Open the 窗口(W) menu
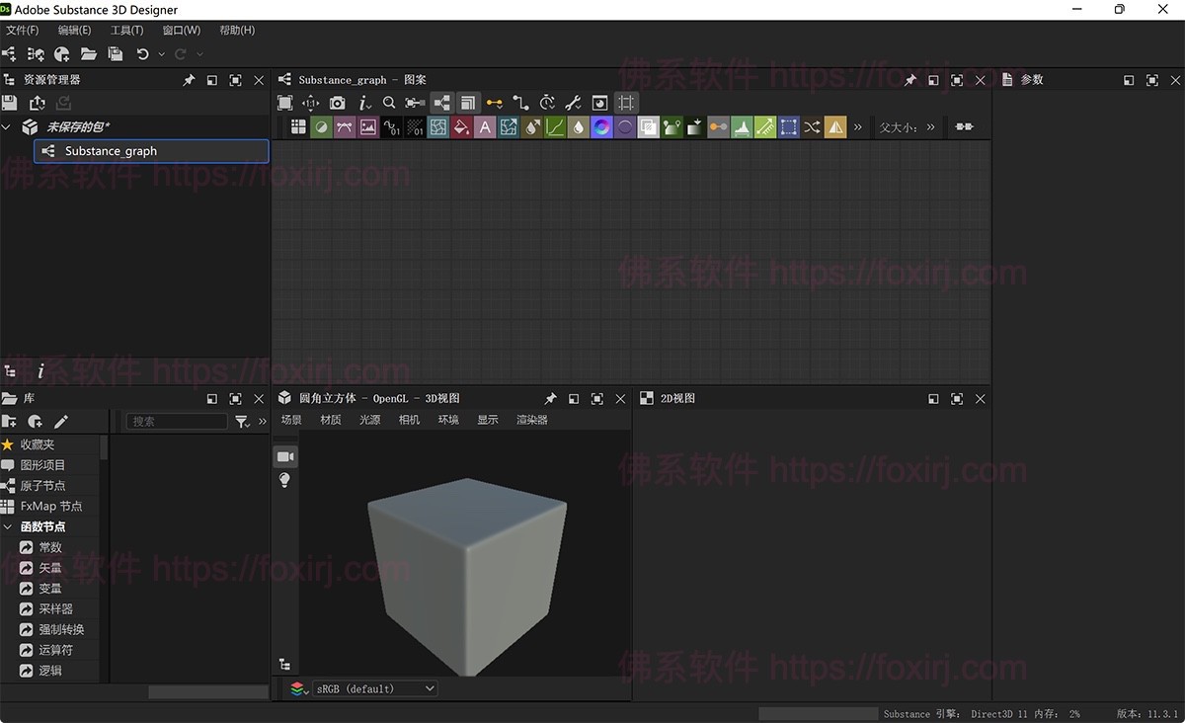Viewport: 1185px width, 723px height. [180, 30]
